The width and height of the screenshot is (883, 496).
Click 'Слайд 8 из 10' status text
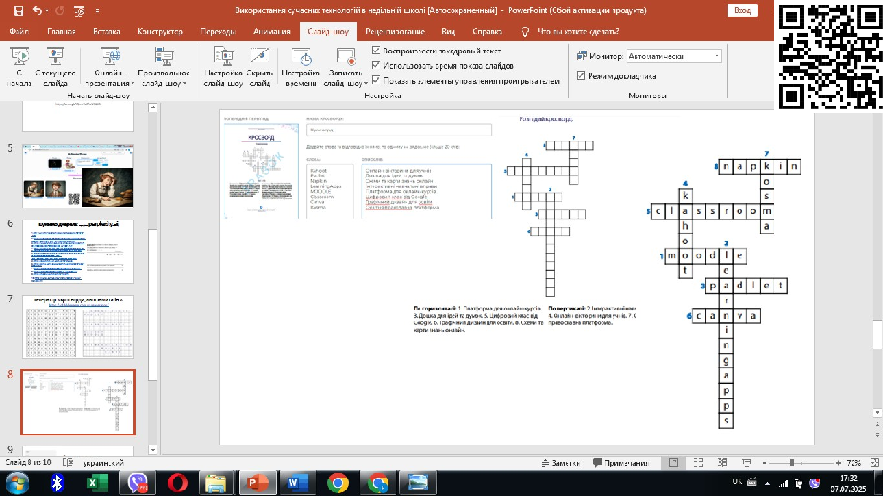coord(29,463)
